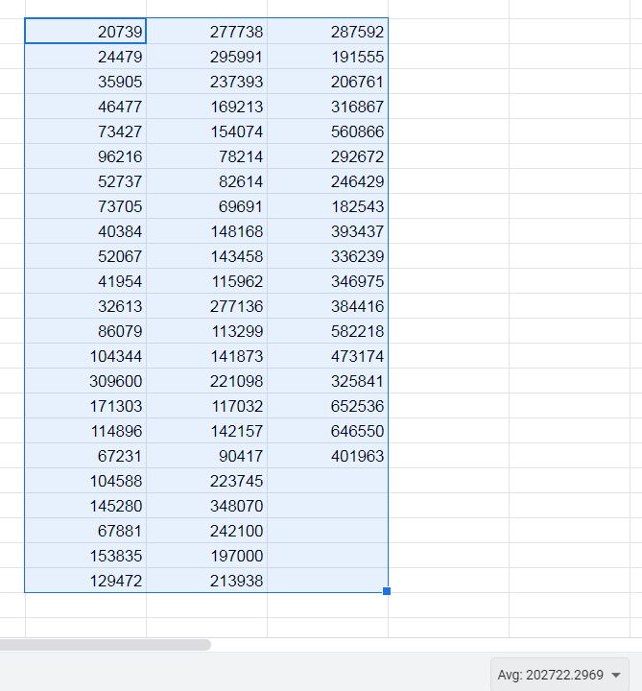The width and height of the screenshot is (642, 691).
Task: Select the cell containing 277136
Action: pos(206,306)
